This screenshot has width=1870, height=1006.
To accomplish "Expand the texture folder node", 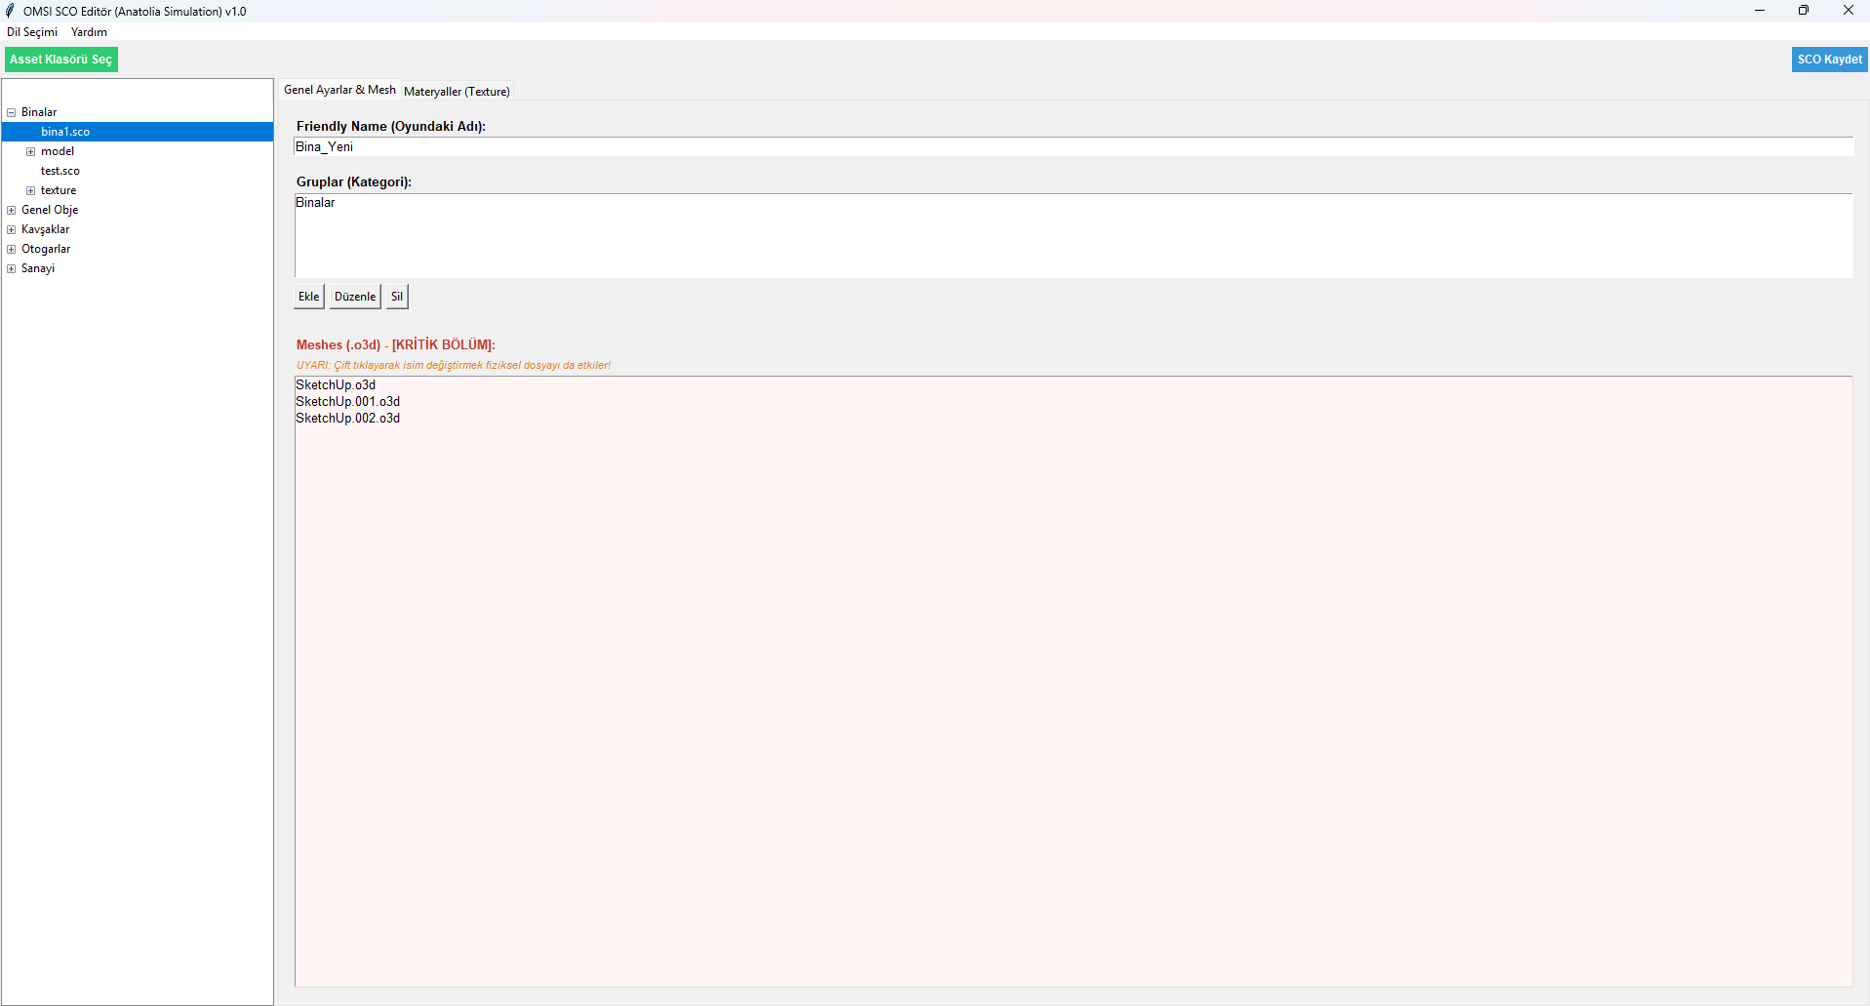I will point(31,190).
